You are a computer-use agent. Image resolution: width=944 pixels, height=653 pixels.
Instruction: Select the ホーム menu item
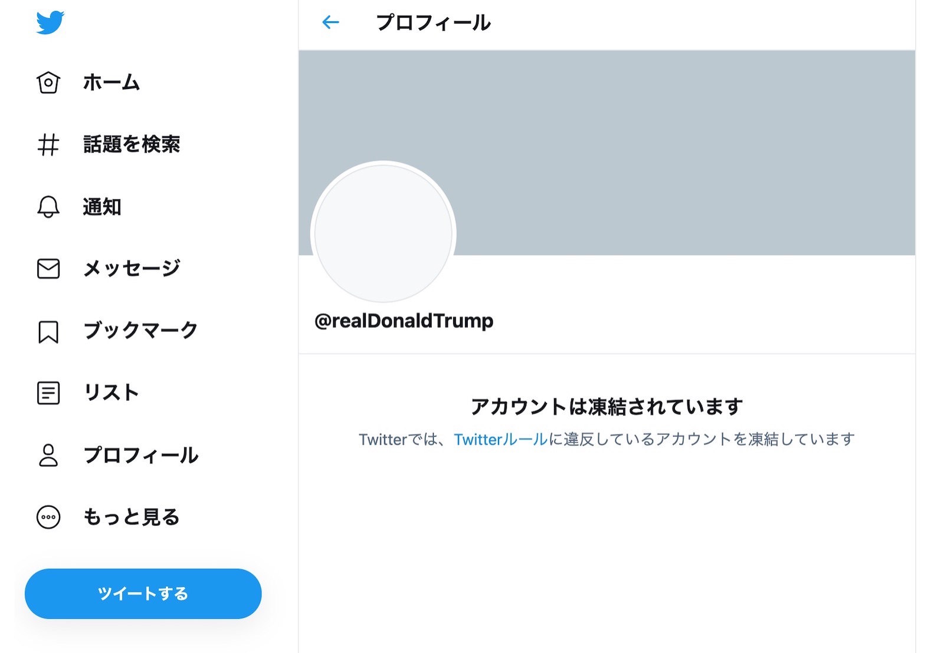click(x=111, y=83)
